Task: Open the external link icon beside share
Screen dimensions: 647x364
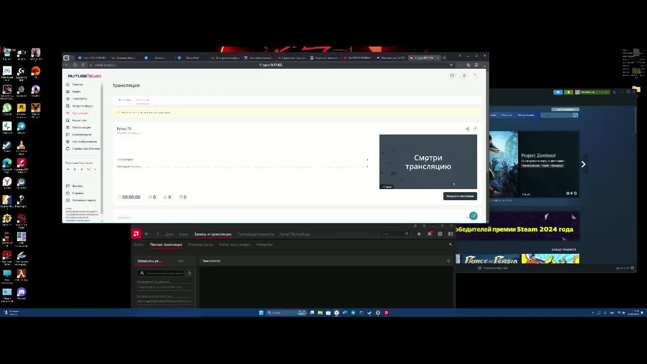Action: point(475,129)
